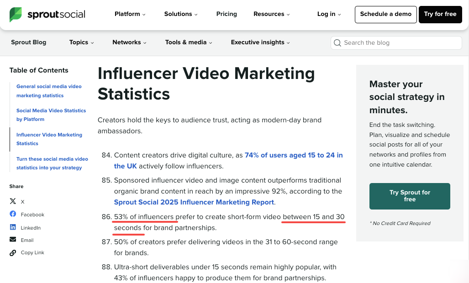
Task: Click the '50% of creators prefer' statistic text
Action: click(226, 247)
